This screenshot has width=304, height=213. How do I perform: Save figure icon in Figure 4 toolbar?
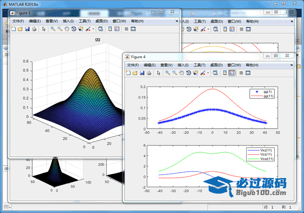point(142,73)
